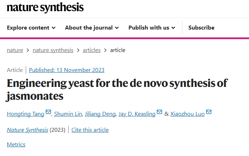Navigate to the articles breadcrumb
The height and width of the screenshot is (156, 249).
tap(92, 50)
